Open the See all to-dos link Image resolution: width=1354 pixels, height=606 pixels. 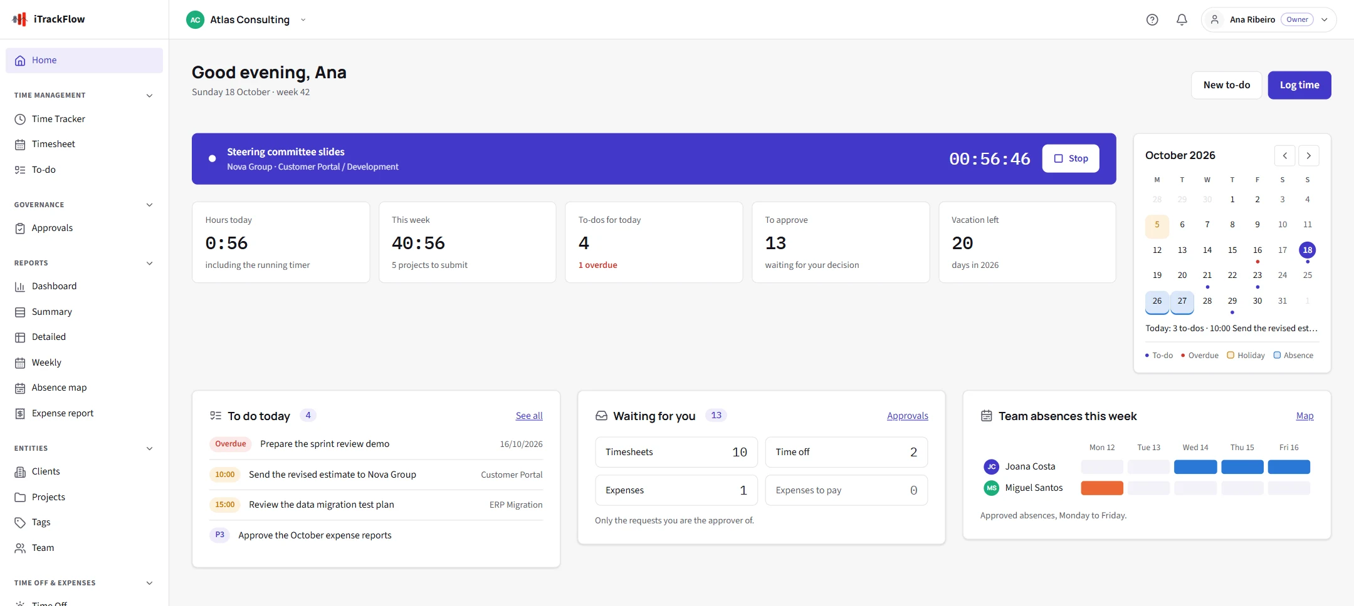[x=529, y=416]
